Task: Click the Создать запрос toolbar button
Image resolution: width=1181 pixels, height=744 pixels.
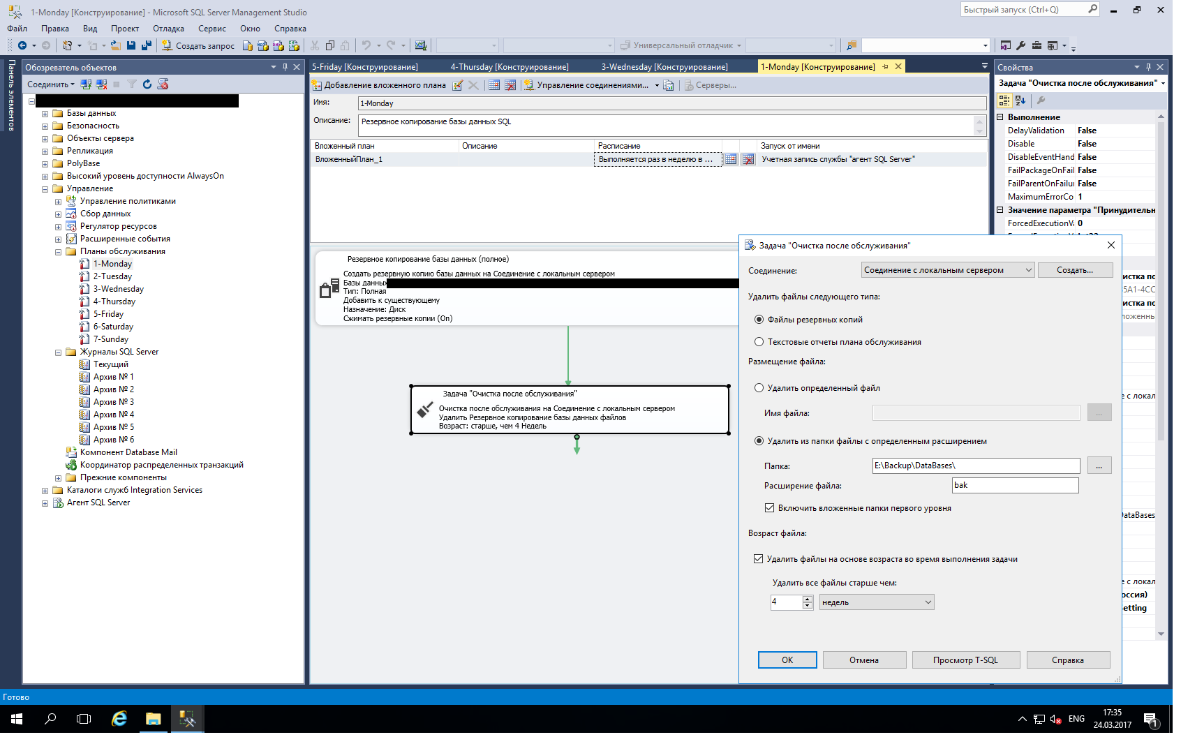Action: 198,45
